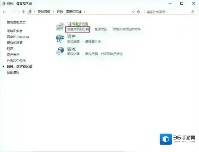Click 更改时区 link
This screenshot has height=152, width=199.
click(101, 29)
